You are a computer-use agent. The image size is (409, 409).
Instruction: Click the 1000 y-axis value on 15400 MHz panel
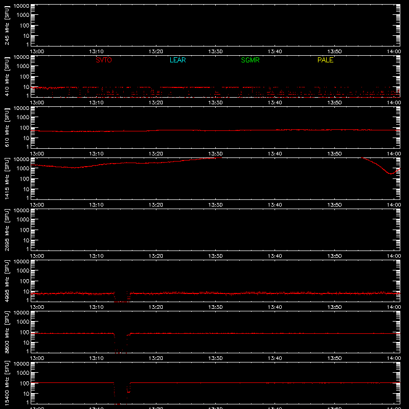[22, 373]
